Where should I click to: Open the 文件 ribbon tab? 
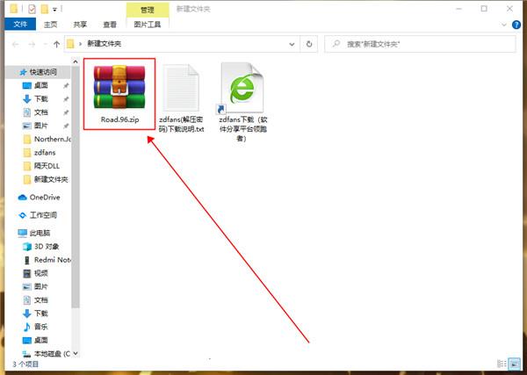coord(20,25)
